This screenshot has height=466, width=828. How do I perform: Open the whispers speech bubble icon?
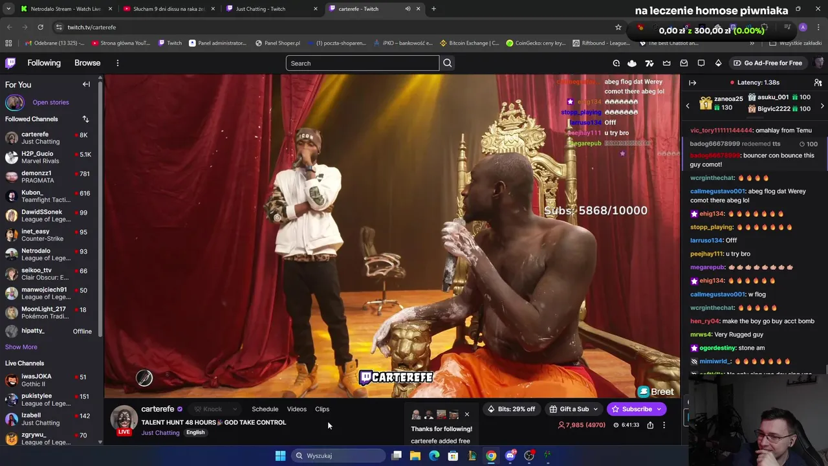[x=701, y=63]
